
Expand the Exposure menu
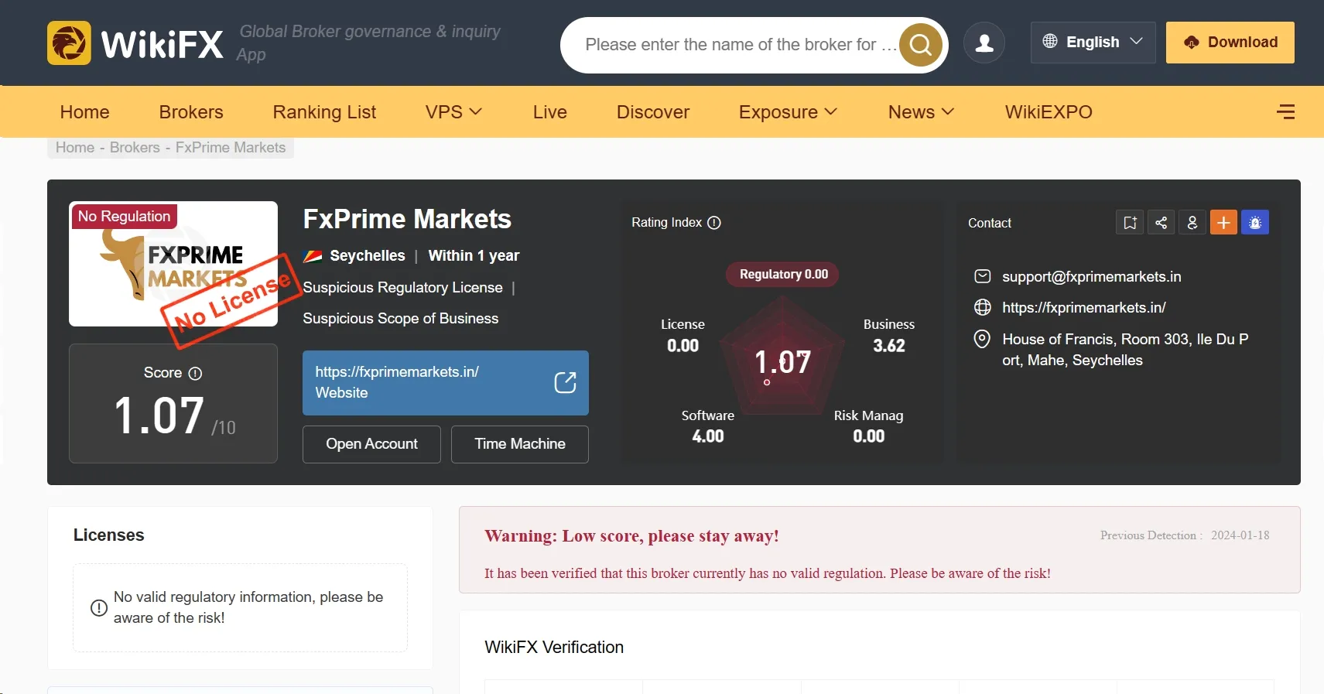(x=788, y=112)
